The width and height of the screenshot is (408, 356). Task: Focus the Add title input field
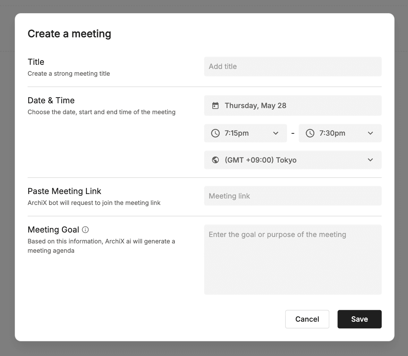[293, 66]
